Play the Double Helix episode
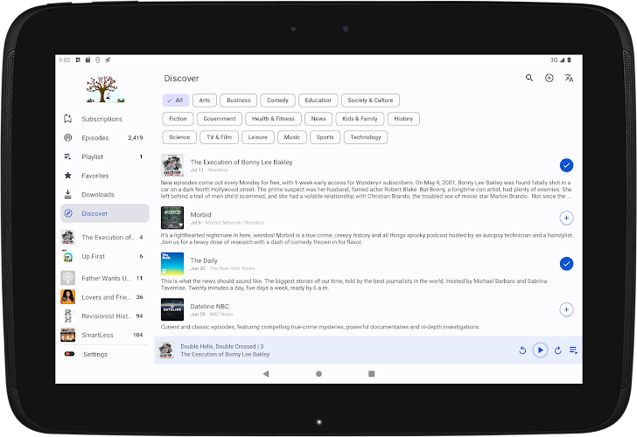 pos(540,350)
